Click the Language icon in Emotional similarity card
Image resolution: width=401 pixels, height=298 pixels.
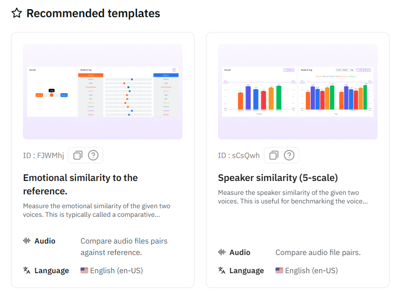coord(27,270)
